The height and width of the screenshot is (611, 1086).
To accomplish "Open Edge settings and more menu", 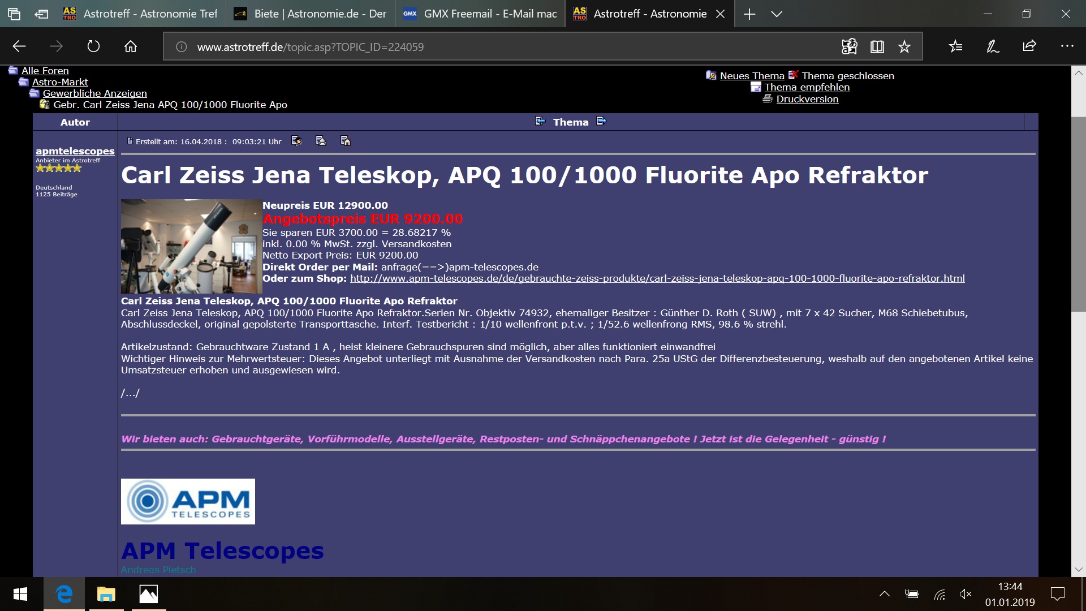I will (1067, 46).
